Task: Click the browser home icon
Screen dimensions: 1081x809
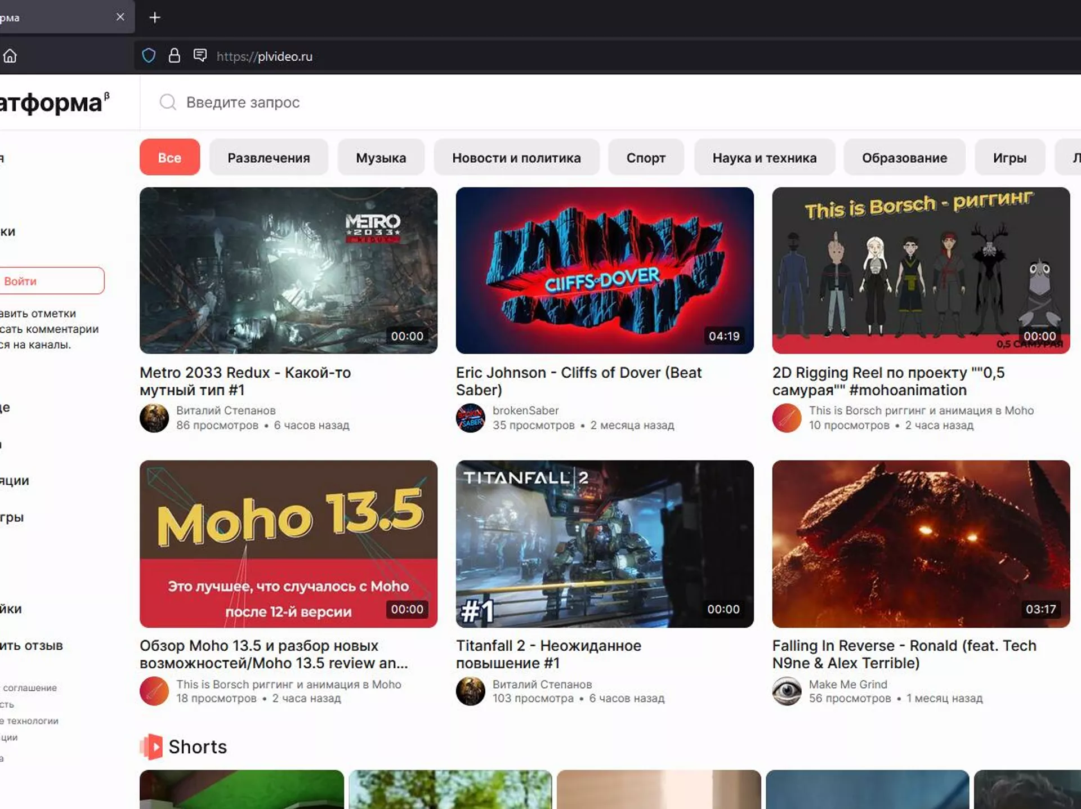Action: tap(10, 56)
